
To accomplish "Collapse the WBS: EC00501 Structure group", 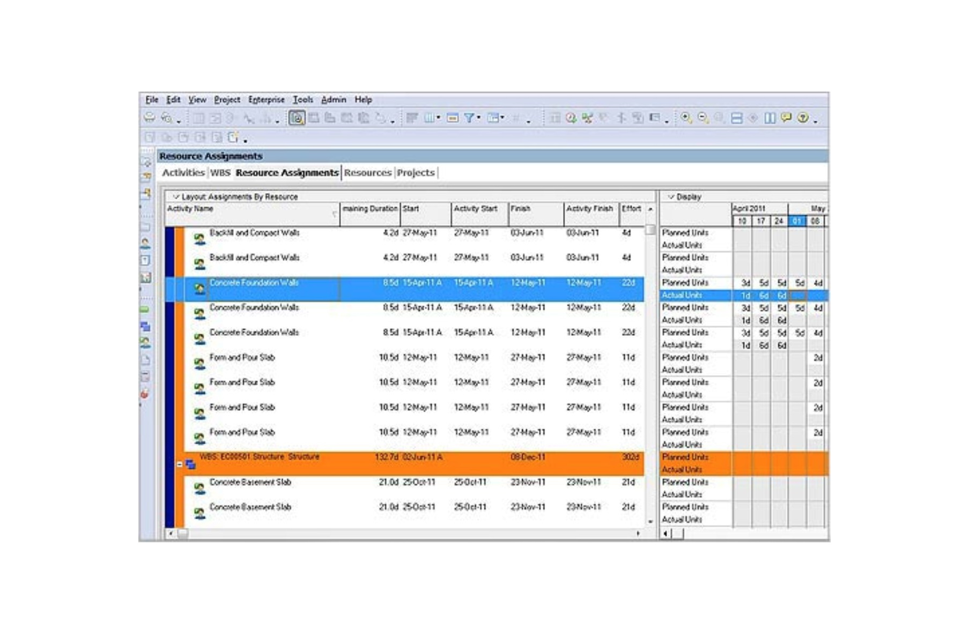I will tap(180, 464).
